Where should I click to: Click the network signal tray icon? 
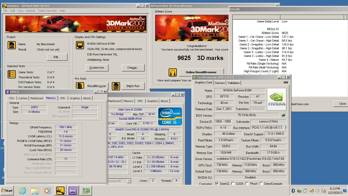(312, 191)
